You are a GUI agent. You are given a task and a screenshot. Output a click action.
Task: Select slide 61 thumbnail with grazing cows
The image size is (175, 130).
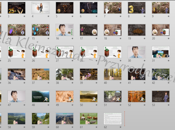[x=88, y=118]
